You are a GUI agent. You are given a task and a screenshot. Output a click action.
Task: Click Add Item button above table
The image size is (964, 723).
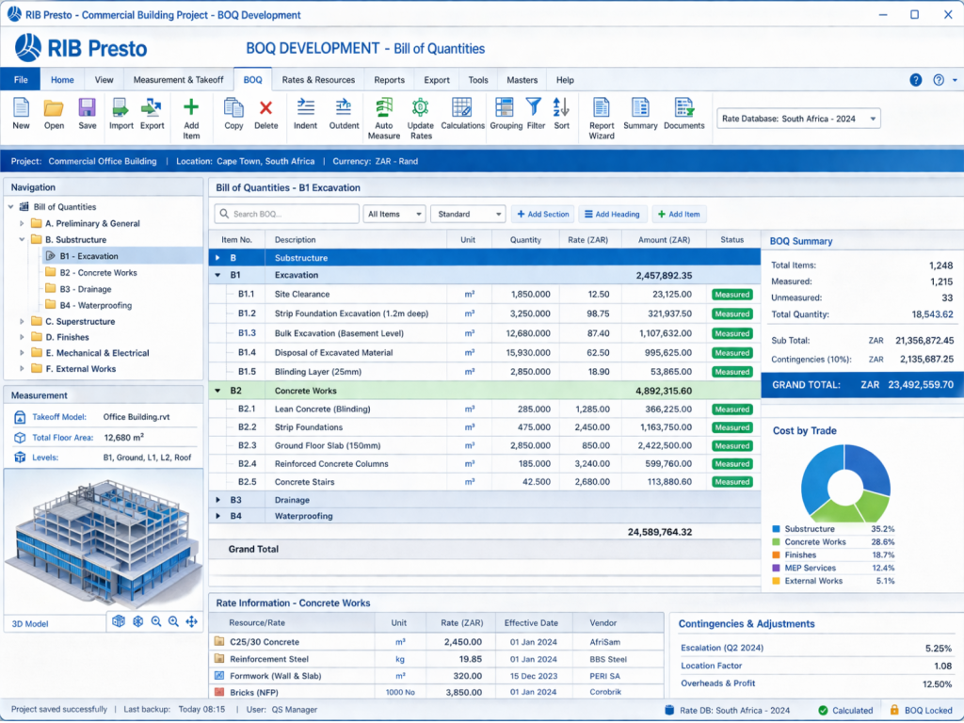(x=679, y=214)
